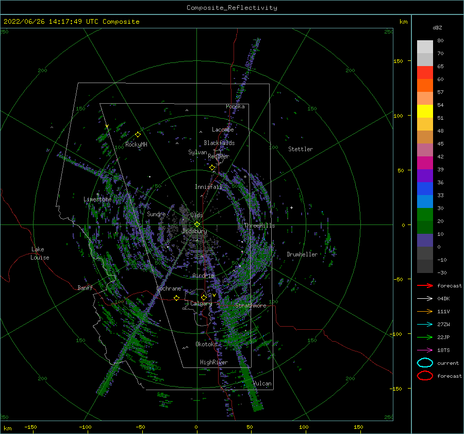
Task: Select the slate-purple 10 dBZ legend swatch
Action: (x=425, y=240)
